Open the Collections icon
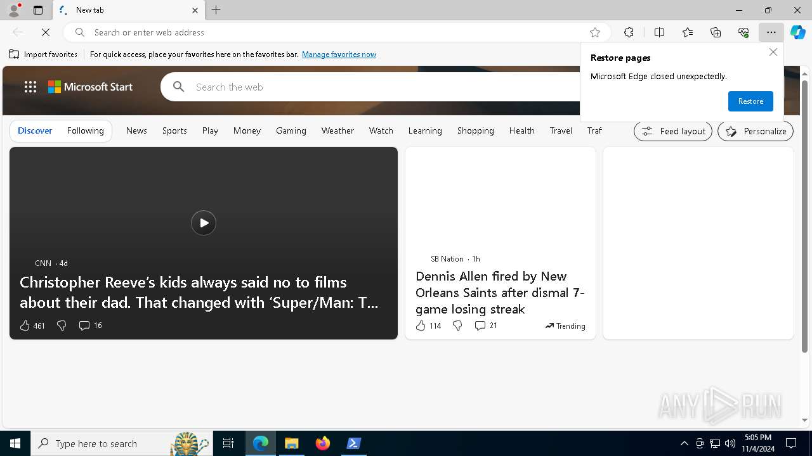This screenshot has width=812, height=456. point(716,32)
